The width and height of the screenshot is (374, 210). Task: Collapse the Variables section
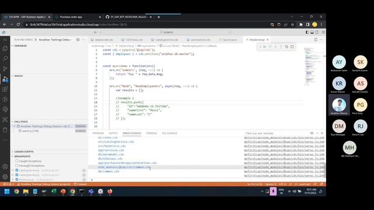[50, 45]
